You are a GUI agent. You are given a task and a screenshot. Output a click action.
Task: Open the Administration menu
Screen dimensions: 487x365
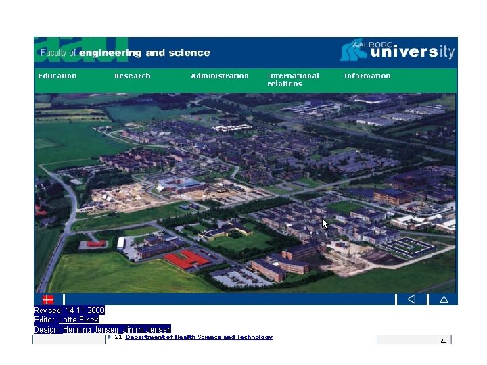(x=220, y=76)
